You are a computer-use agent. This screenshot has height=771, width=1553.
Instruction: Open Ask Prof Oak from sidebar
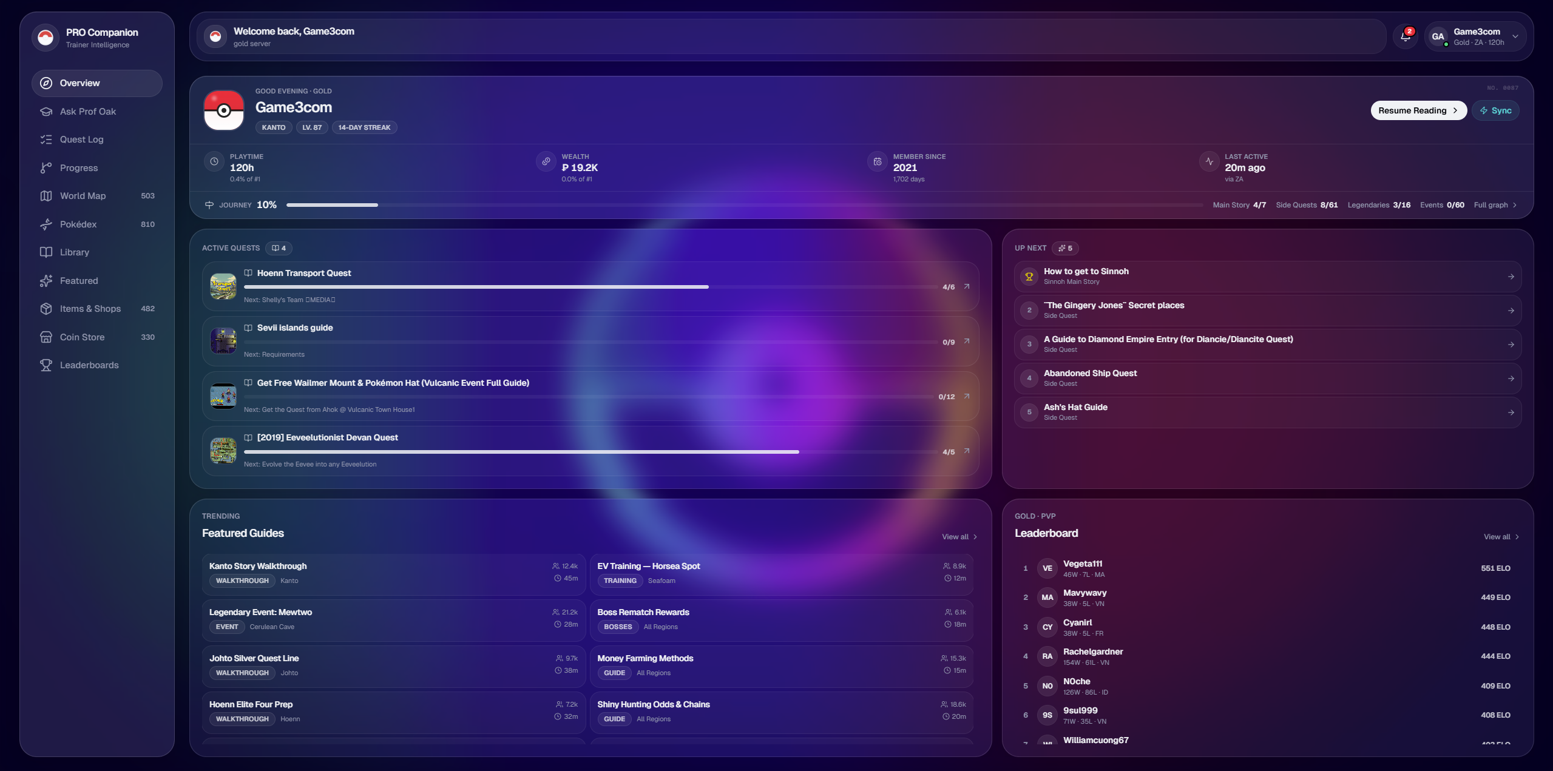[87, 112]
